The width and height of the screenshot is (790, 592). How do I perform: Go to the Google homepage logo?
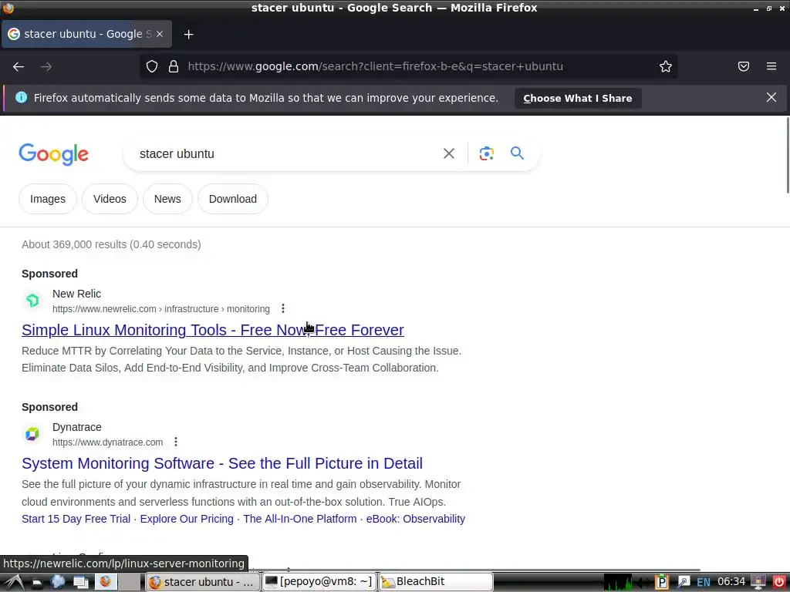54,154
